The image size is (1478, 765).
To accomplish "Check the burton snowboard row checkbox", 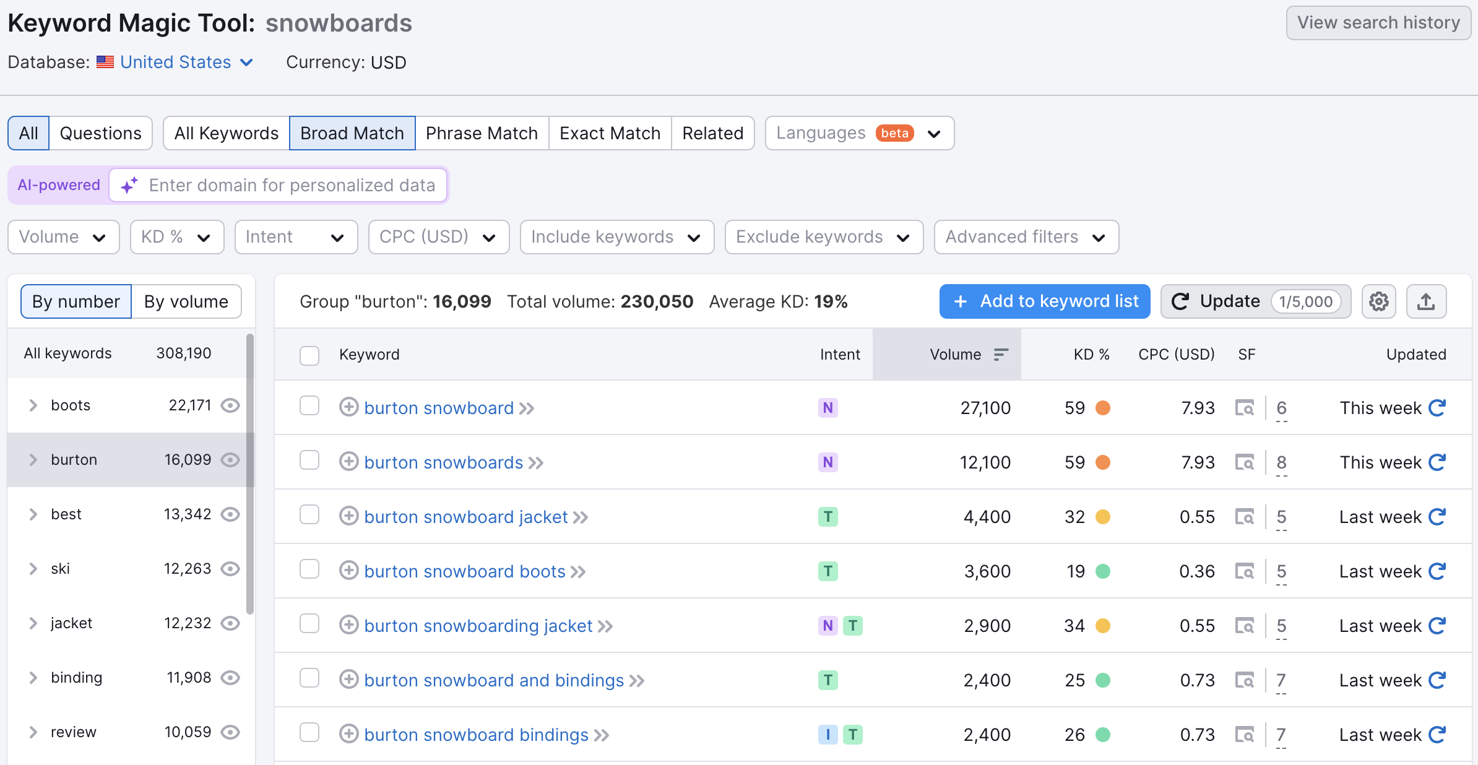I will click(x=309, y=407).
